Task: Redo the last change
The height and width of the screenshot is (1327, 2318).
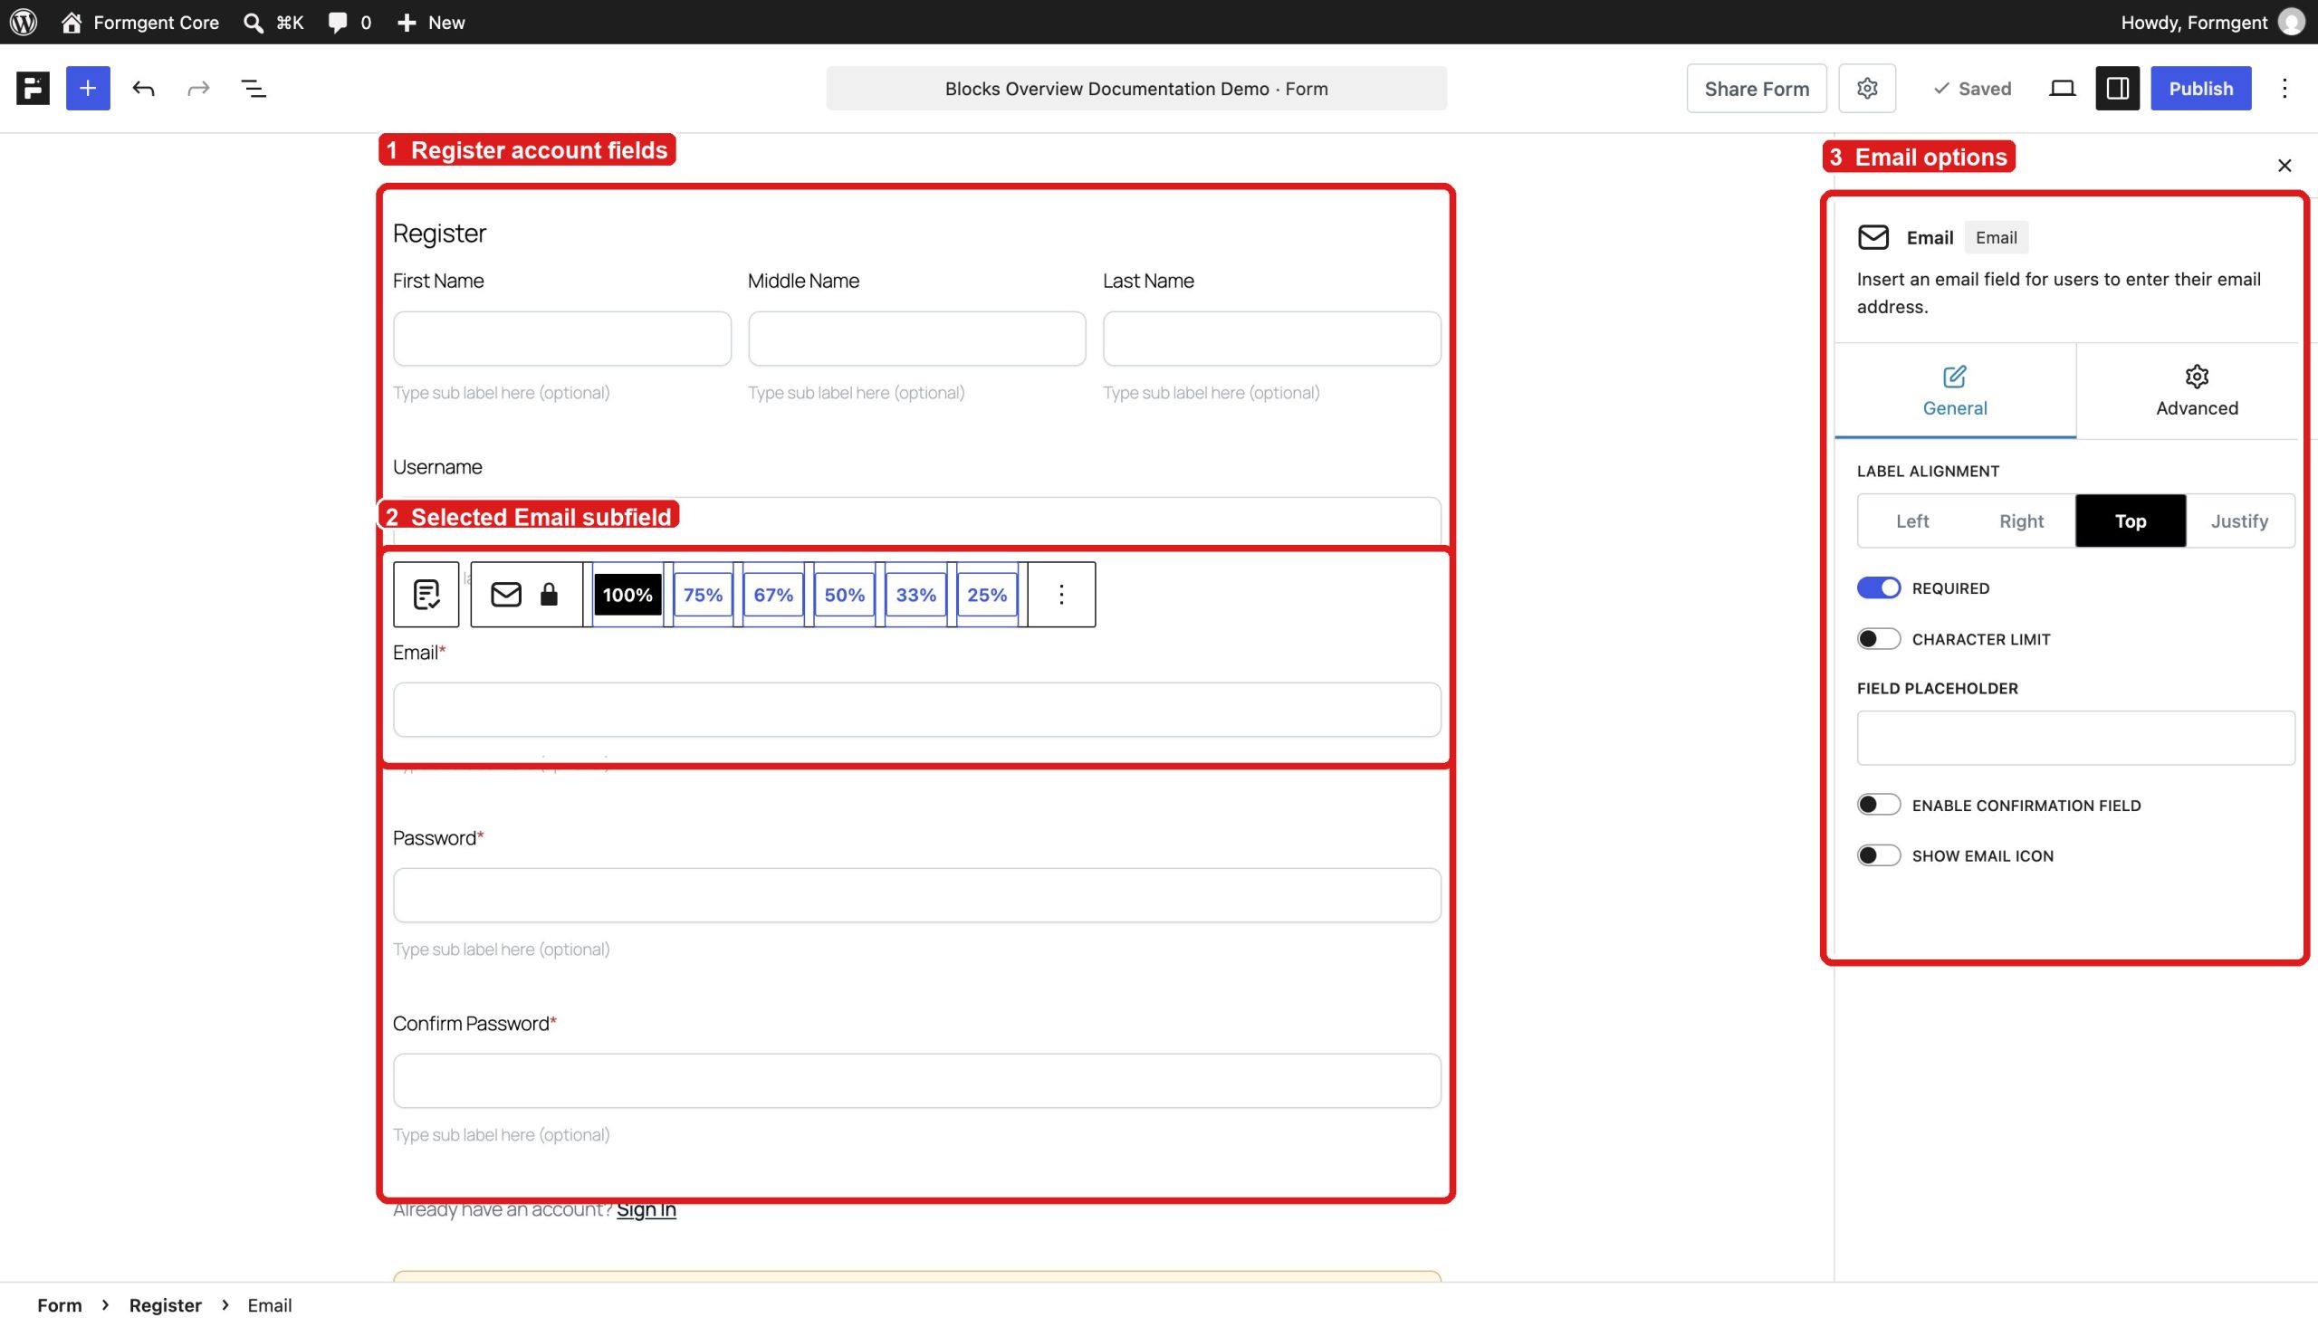Action: (x=197, y=89)
